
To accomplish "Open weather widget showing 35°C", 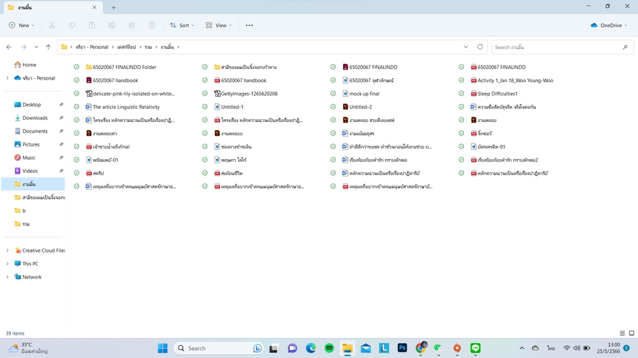I will point(28,348).
